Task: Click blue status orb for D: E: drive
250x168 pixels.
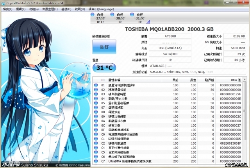Action: tap(92, 14)
